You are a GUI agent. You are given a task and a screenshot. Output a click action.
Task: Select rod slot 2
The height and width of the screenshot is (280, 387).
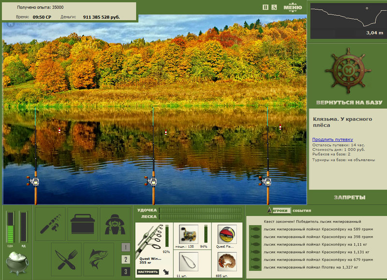[x=125, y=259]
